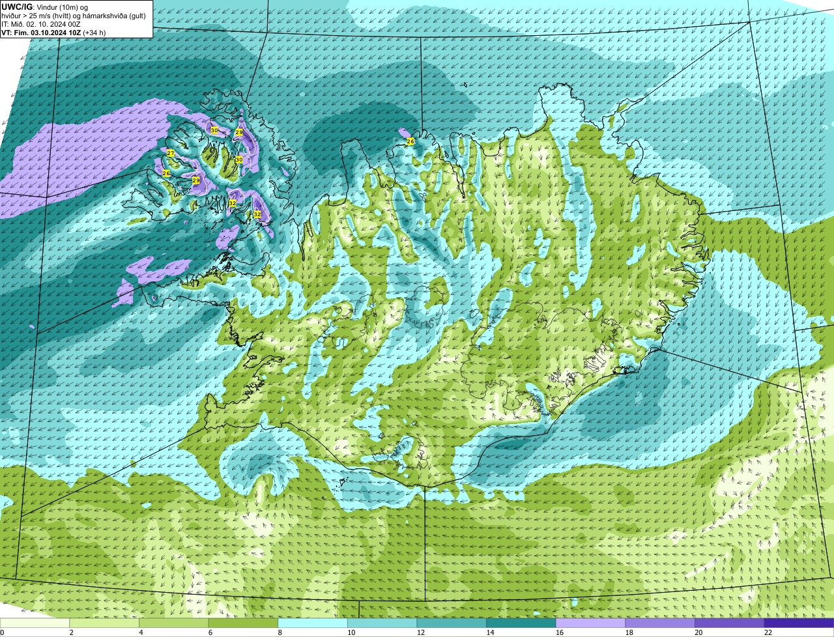This screenshot has width=834, height=637.
Task: Pick the 6–8 m/s olive green legend swatch
Action: click(x=243, y=623)
